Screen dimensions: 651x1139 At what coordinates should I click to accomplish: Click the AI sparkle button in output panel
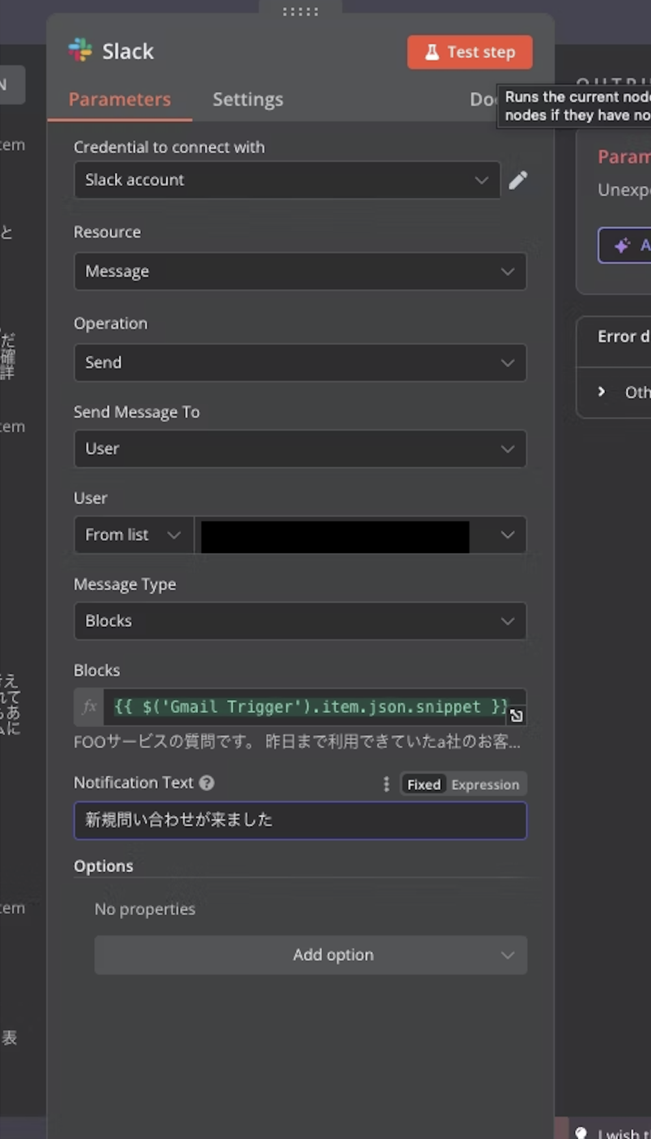(624, 246)
